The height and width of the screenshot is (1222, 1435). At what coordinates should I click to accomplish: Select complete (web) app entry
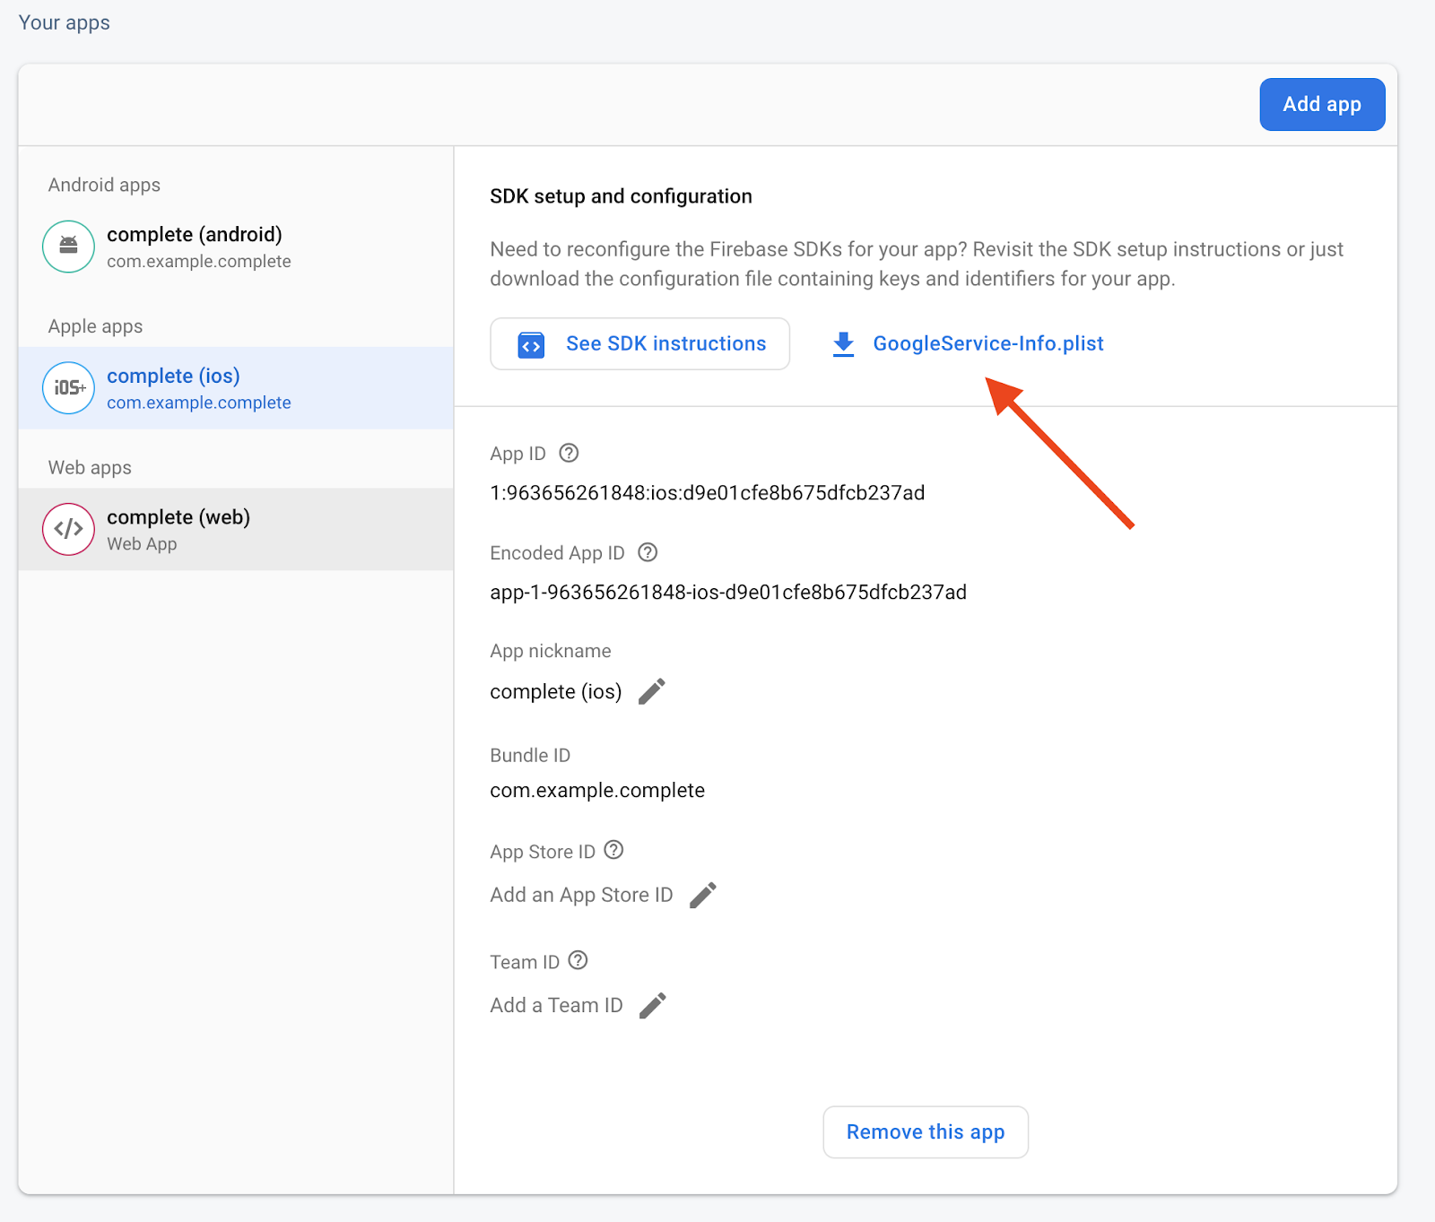pos(179,529)
